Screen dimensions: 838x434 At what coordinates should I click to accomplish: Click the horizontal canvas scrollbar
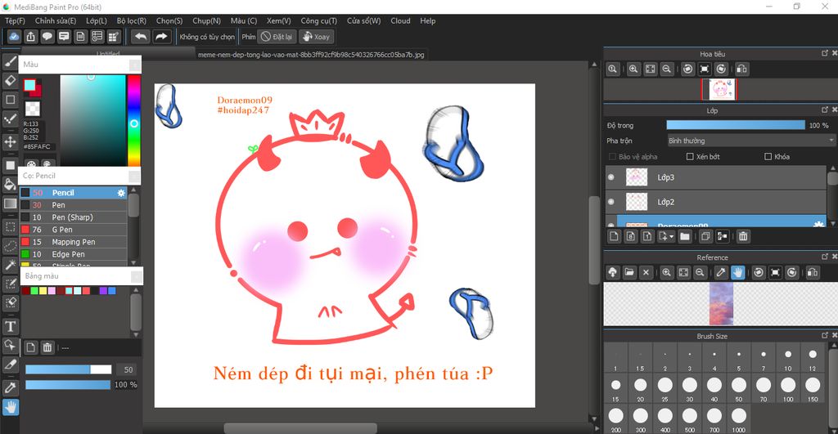[x=300, y=428]
